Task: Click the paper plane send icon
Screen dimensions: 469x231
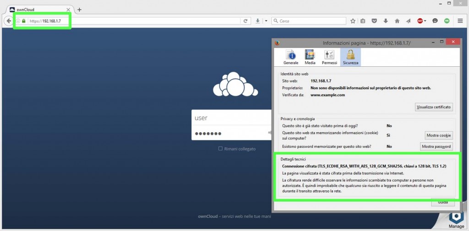Action: click(408, 21)
